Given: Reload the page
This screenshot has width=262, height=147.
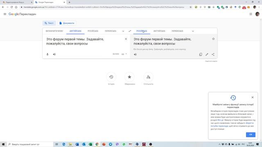Looking at the screenshot, I should tap(12, 7).
